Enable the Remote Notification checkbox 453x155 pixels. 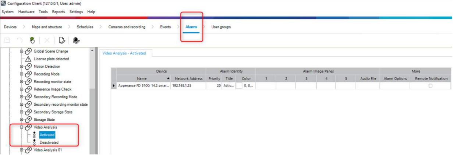click(x=430, y=86)
